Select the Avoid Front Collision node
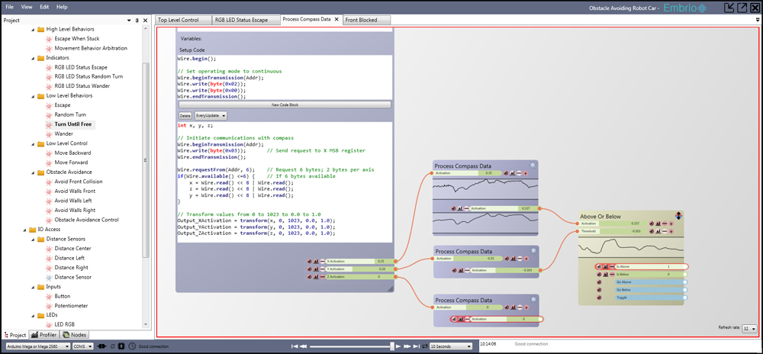The image size is (763, 354). 79,182
